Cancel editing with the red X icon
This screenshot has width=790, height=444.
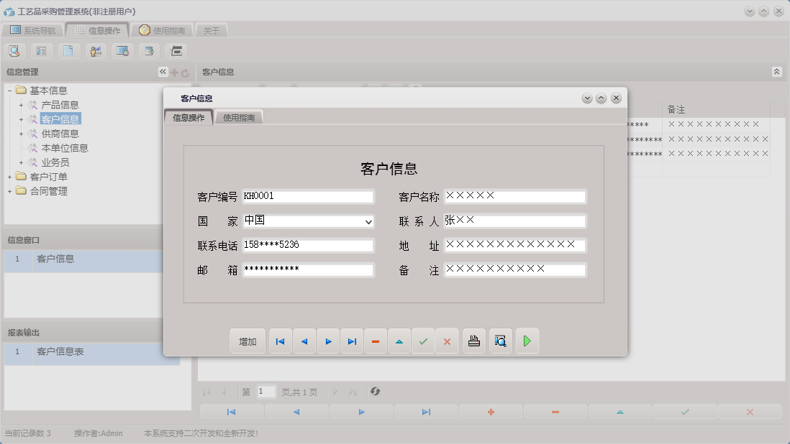point(447,341)
